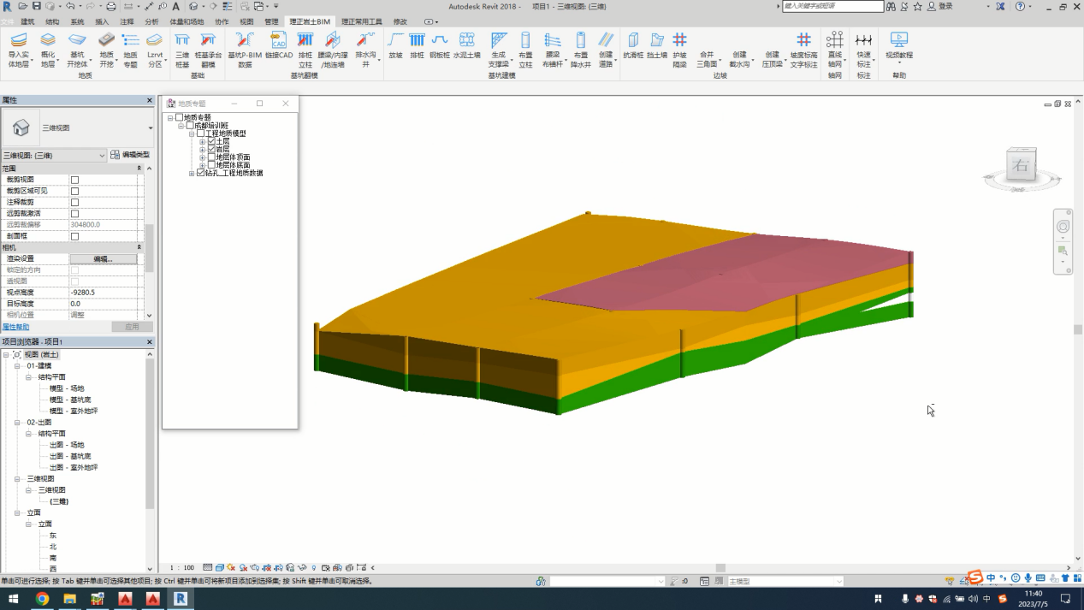Click the search keyword input field
This screenshot has height=610, width=1084.
[832, 6]
